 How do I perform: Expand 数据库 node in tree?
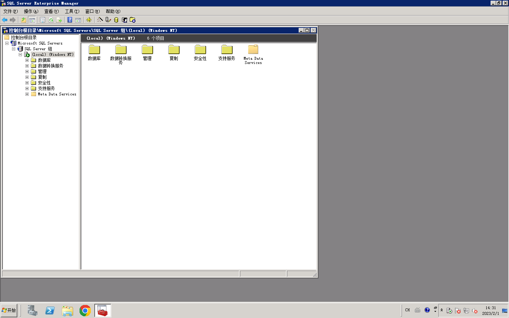coord(27,60)
